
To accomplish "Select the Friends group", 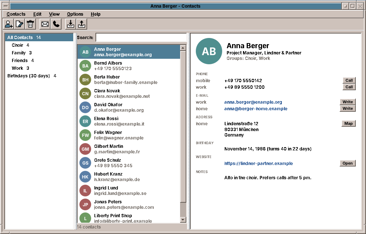I will coord(39,61).
